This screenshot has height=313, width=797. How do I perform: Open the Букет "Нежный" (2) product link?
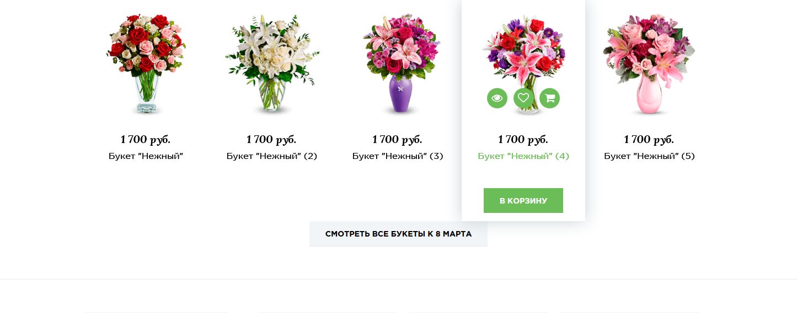pos(272,156)
